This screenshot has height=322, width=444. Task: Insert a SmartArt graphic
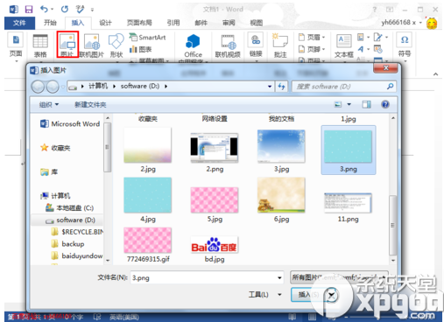click(x=148, y=38)
